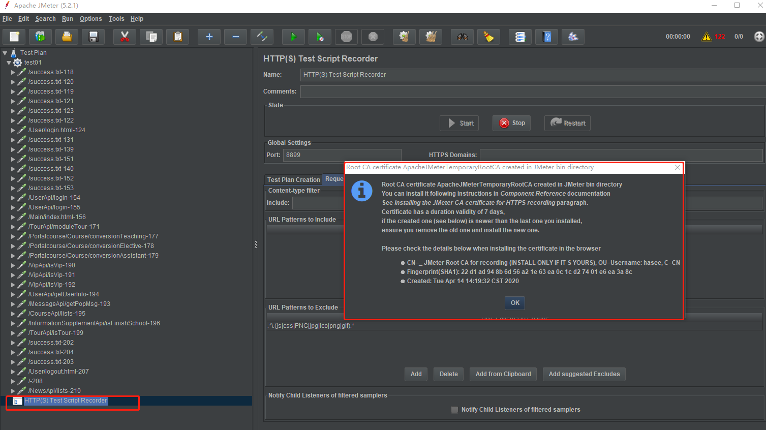Image resolution: width=766 pixels, height=430 pixels.
Task: Select the /MessageApi/getPopMsg-193 tree item
Action: [x=69, y=304]
